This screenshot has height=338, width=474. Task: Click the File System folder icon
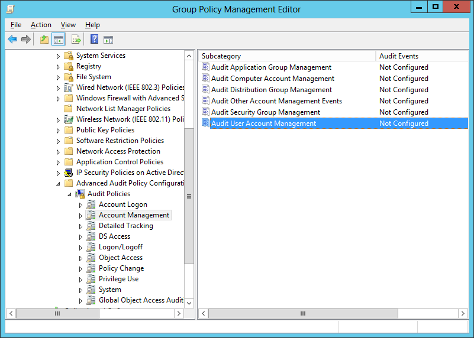coord(69,77)
